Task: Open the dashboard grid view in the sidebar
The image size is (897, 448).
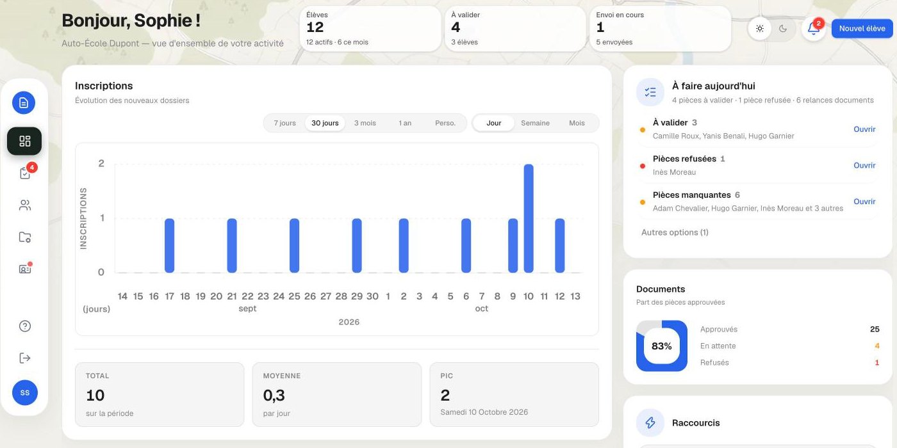Action: 24,141
